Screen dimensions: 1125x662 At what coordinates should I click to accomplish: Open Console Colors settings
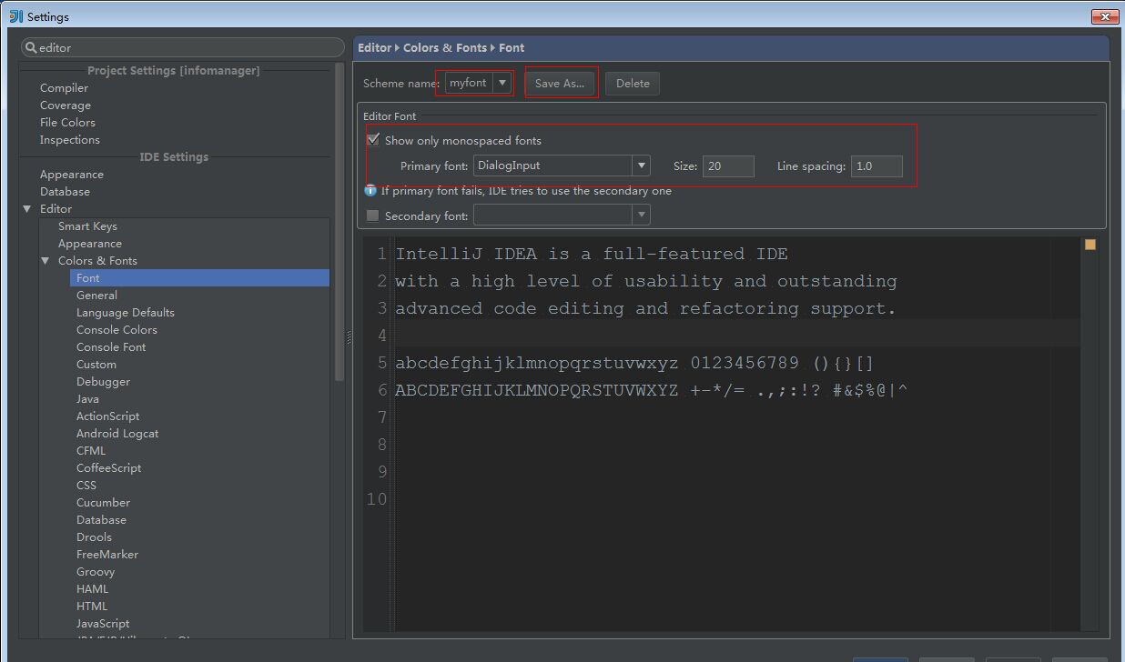pyautogui.click(x=117, y=330)
